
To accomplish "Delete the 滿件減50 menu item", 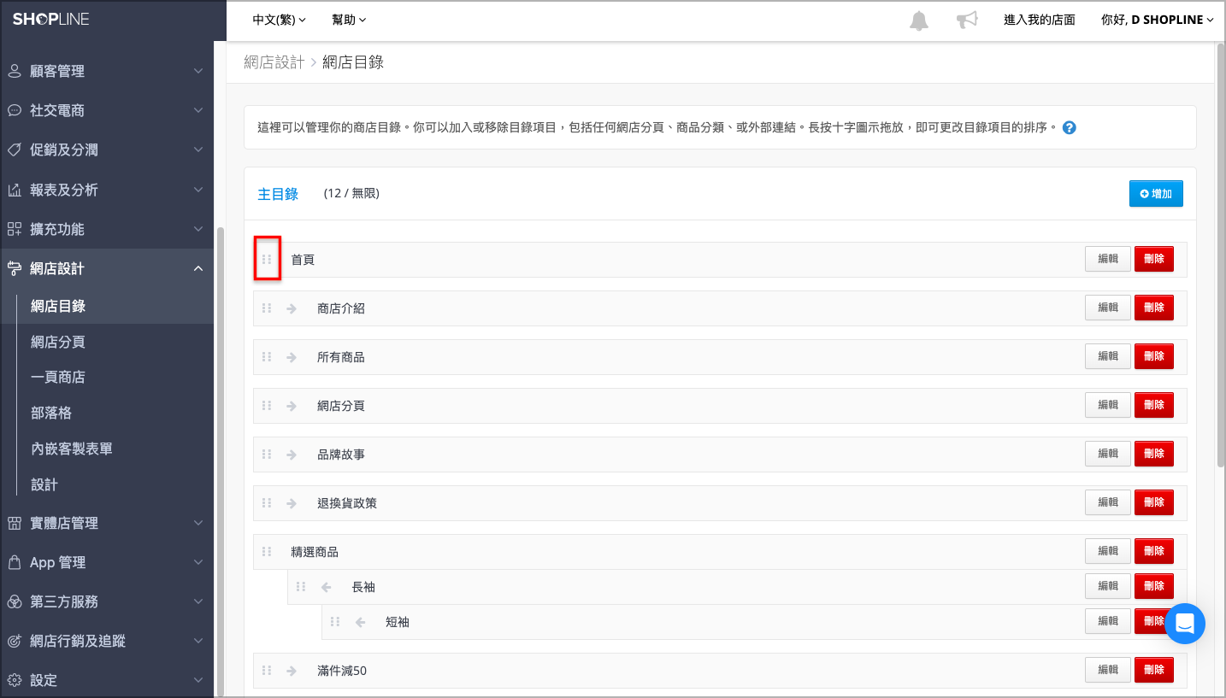I will 1154,670.
